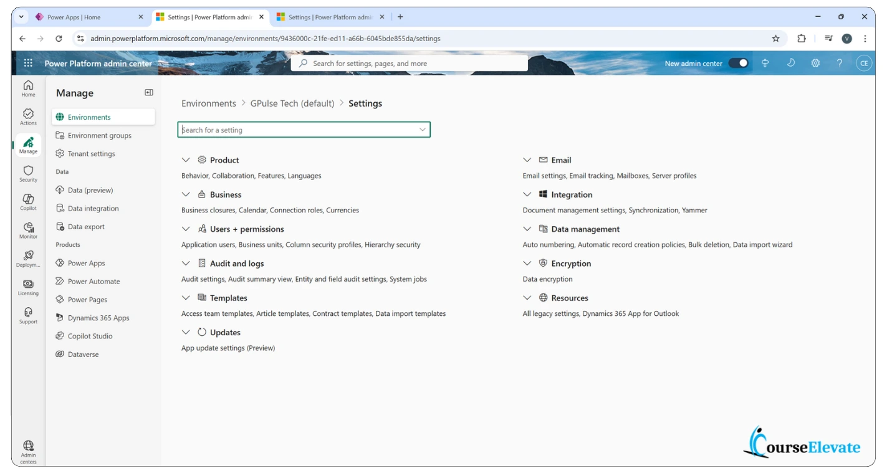This screenshot has height=476, width=887.
Task: Open the help question mark icon
Action: coord(839,63)
